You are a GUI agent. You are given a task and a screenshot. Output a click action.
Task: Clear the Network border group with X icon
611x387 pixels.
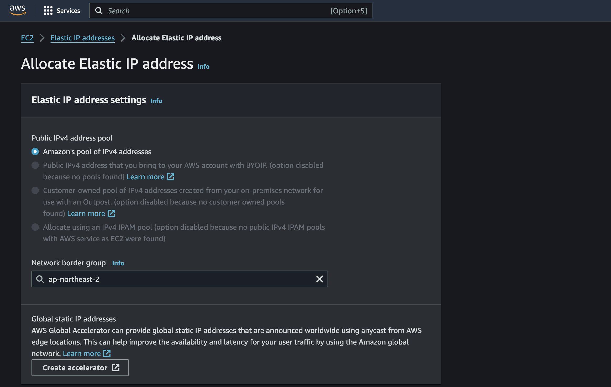[319, 279]
